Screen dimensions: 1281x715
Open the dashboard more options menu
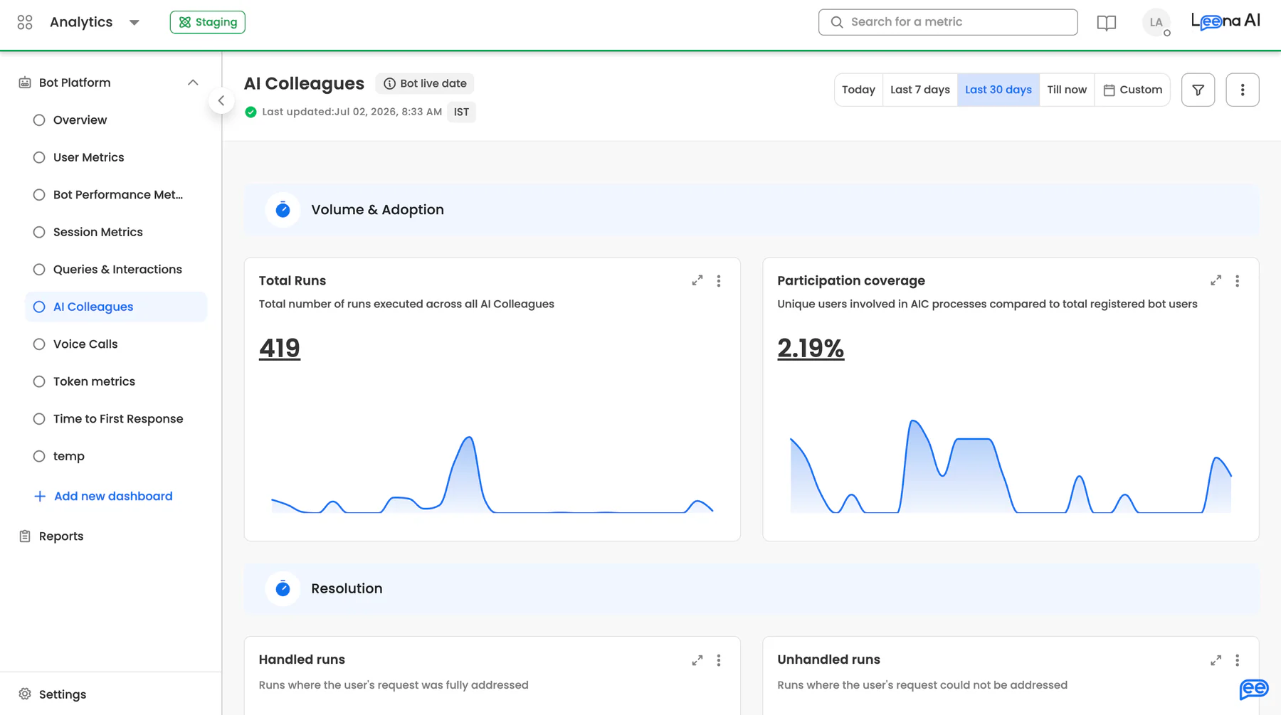(1243, 90)
